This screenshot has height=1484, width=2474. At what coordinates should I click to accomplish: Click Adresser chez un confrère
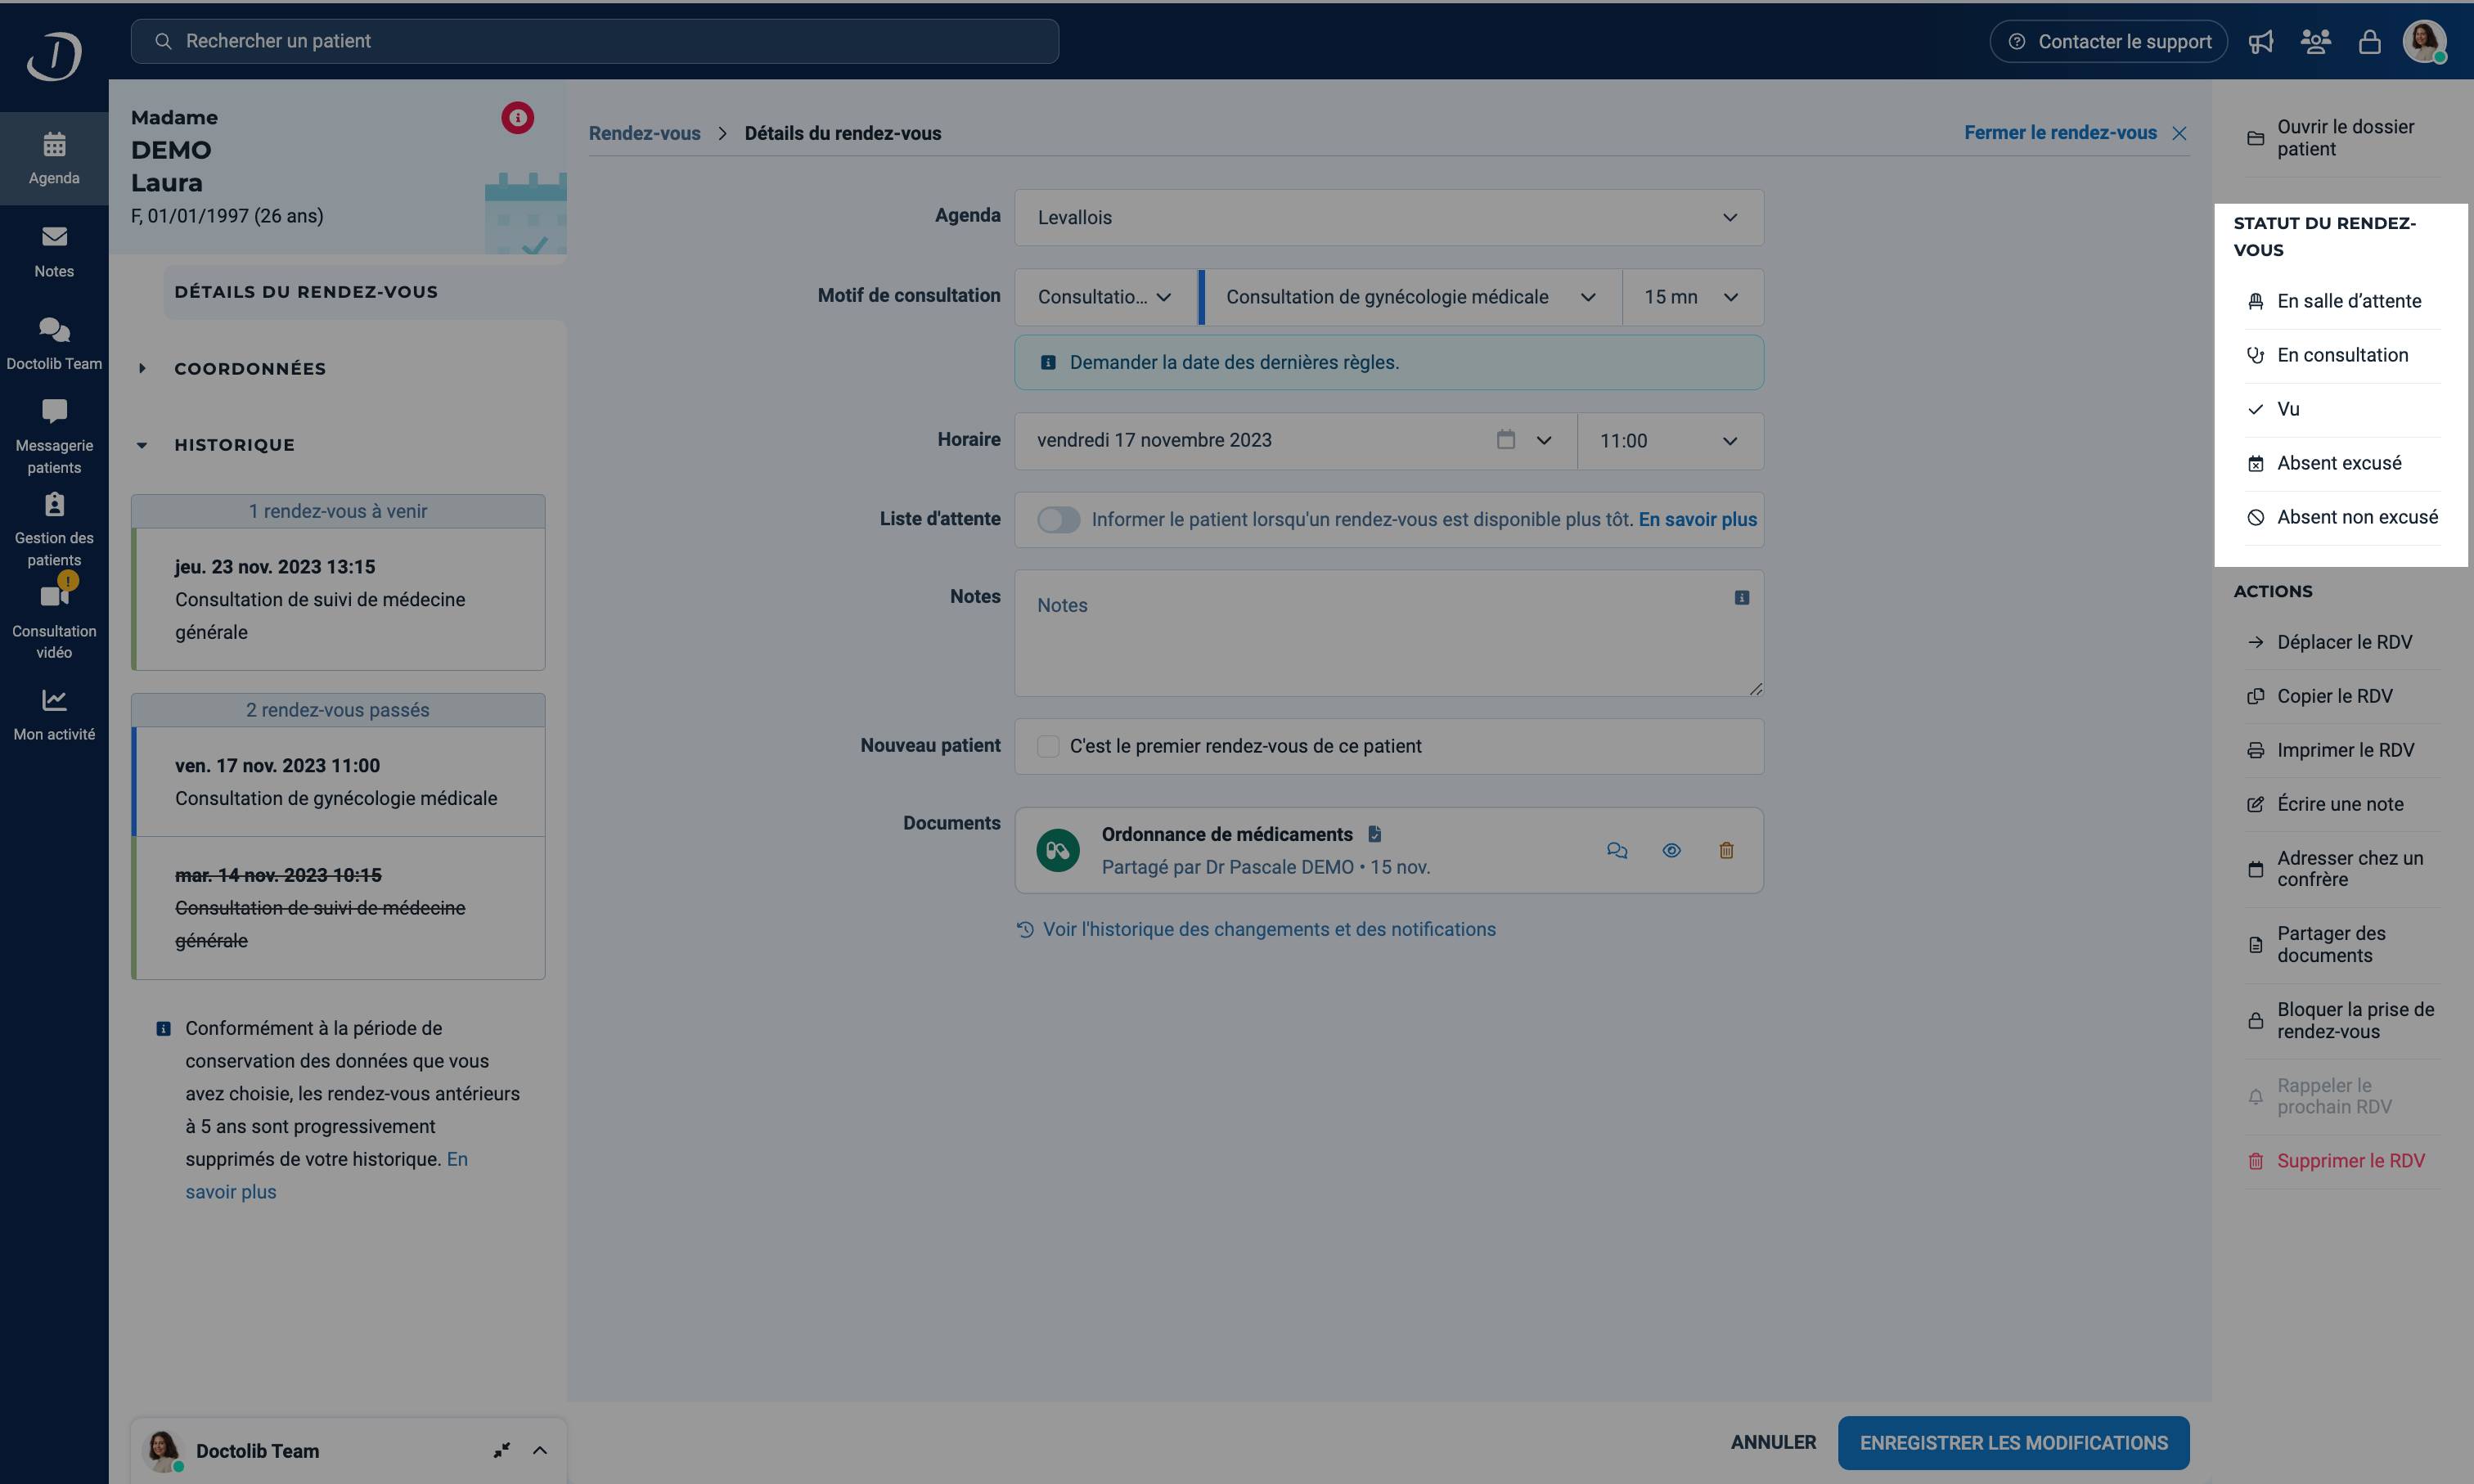pyautogui.click(x=2343, y=869)
